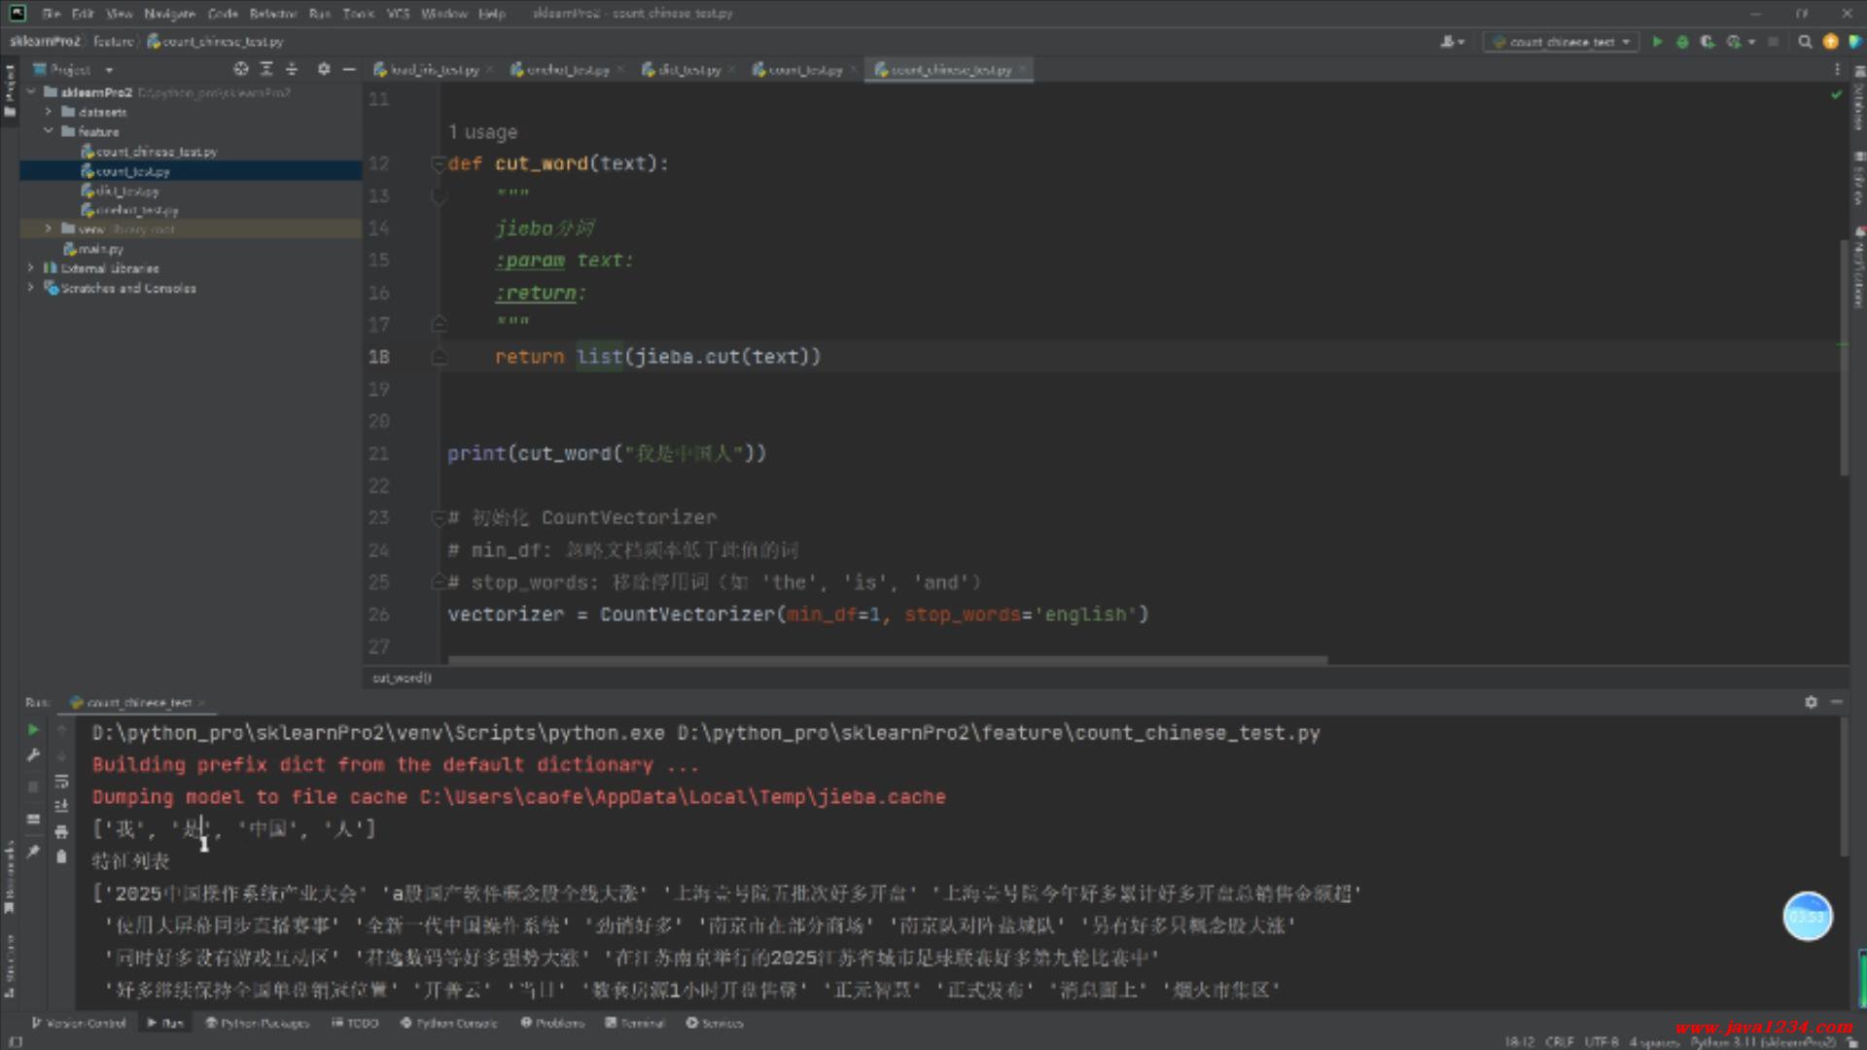The image size is (1867, 1050).
Task: Click the Rerun icon in the Run panel
Action: point(33,729)
